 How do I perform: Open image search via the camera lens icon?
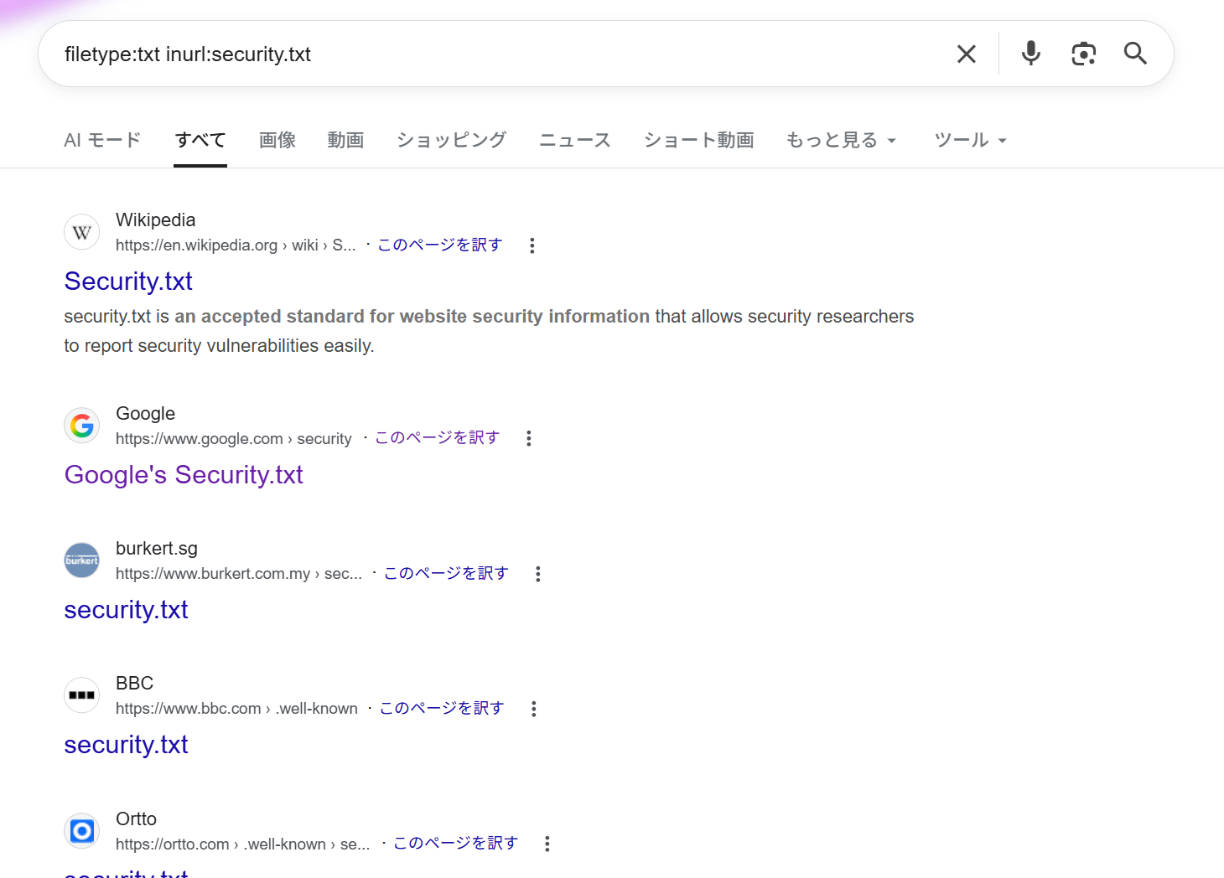pos(1083,54)
